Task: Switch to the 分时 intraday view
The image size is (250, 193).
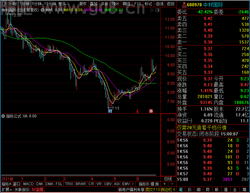Action: tap(13, 4)
